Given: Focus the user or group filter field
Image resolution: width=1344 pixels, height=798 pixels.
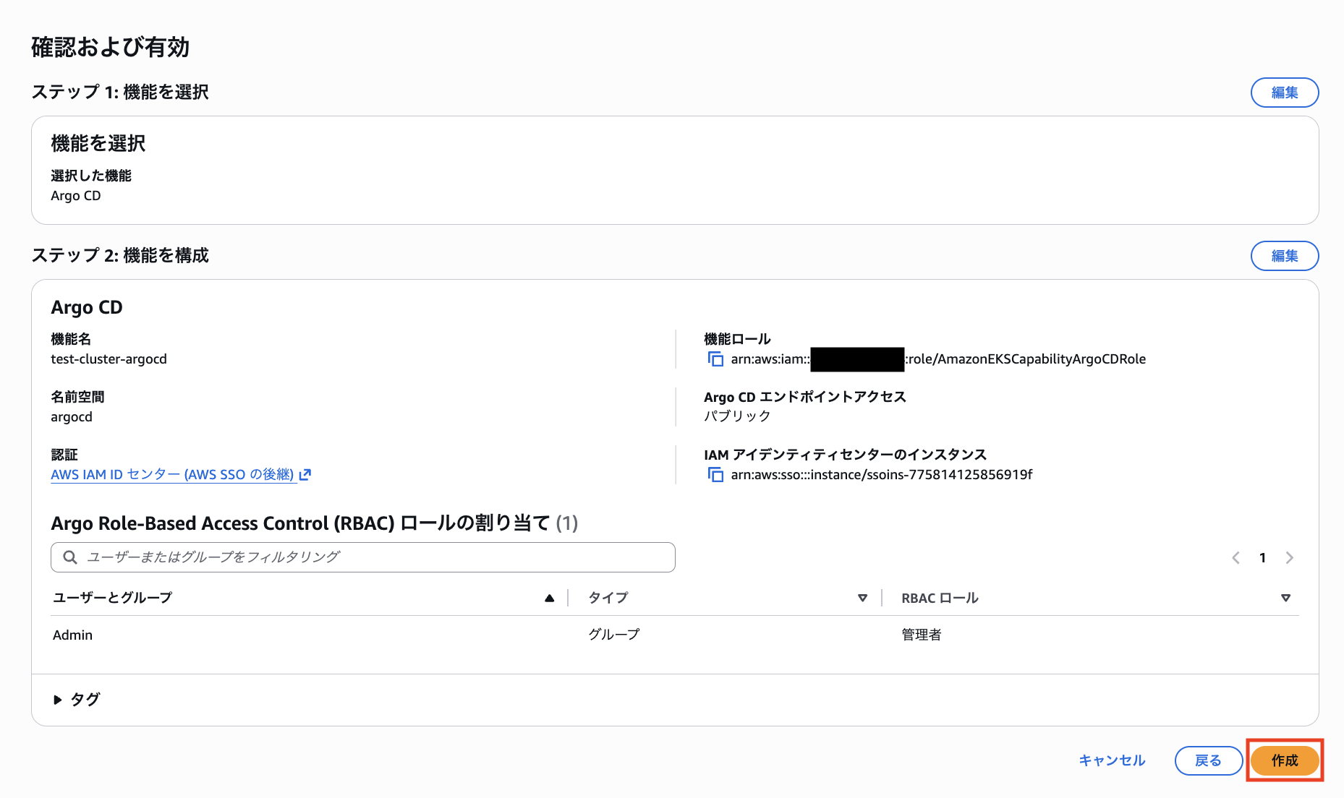Looking at the screenshot, I should point(376,557).
